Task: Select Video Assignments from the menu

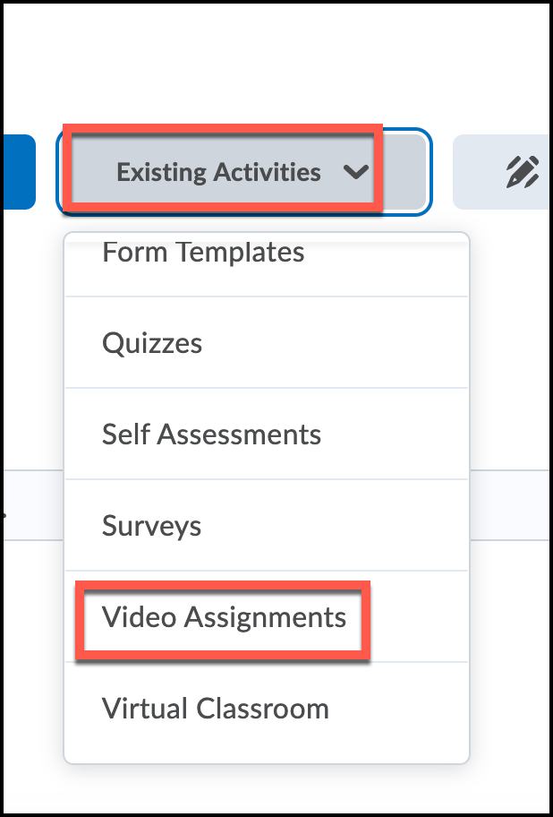Action: point(224,617)
